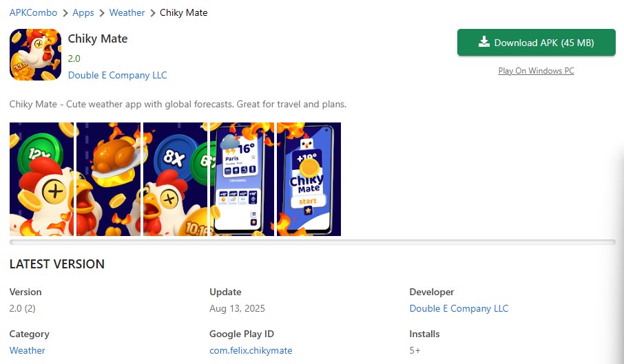Click the Chiky Mate app icon

point(35,55)
